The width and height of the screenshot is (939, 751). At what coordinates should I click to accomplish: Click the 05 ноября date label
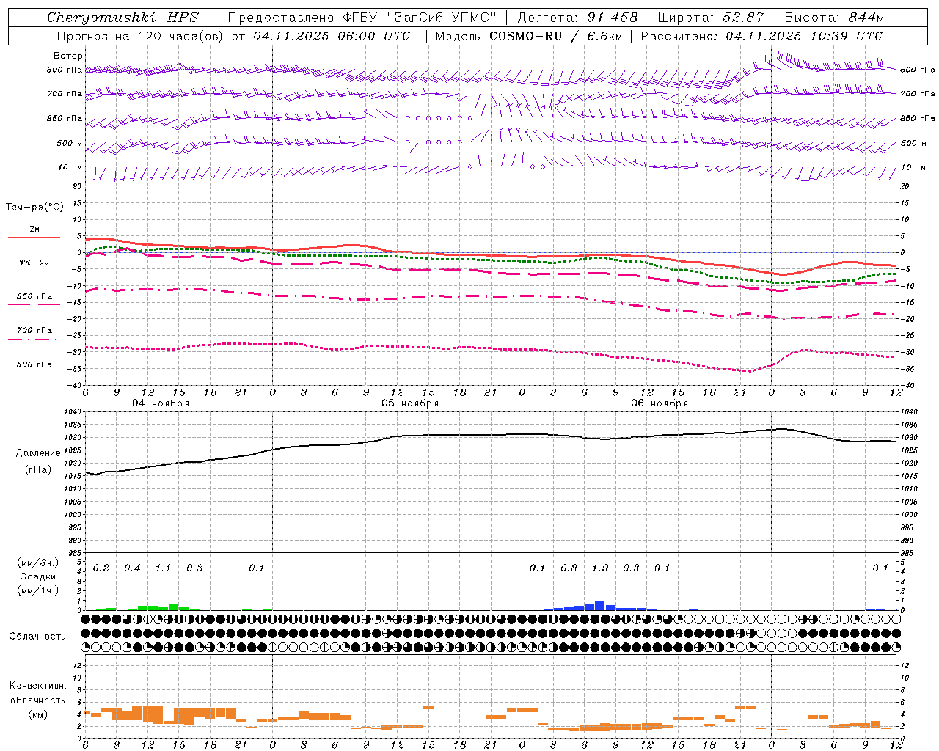[x=410, y=403]
